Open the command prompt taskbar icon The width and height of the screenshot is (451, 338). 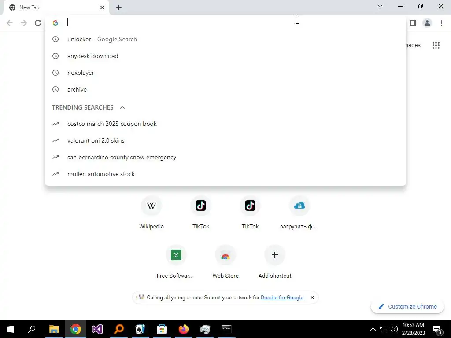tap(227, 329)
